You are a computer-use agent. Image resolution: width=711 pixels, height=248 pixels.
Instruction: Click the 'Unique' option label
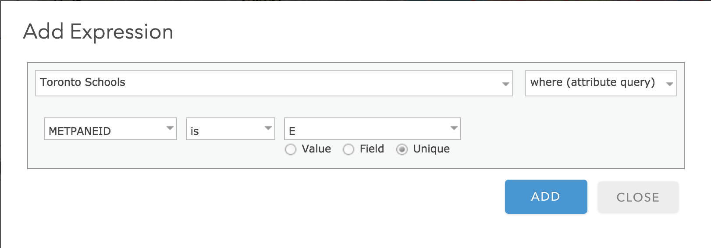(x=431, y=149)
